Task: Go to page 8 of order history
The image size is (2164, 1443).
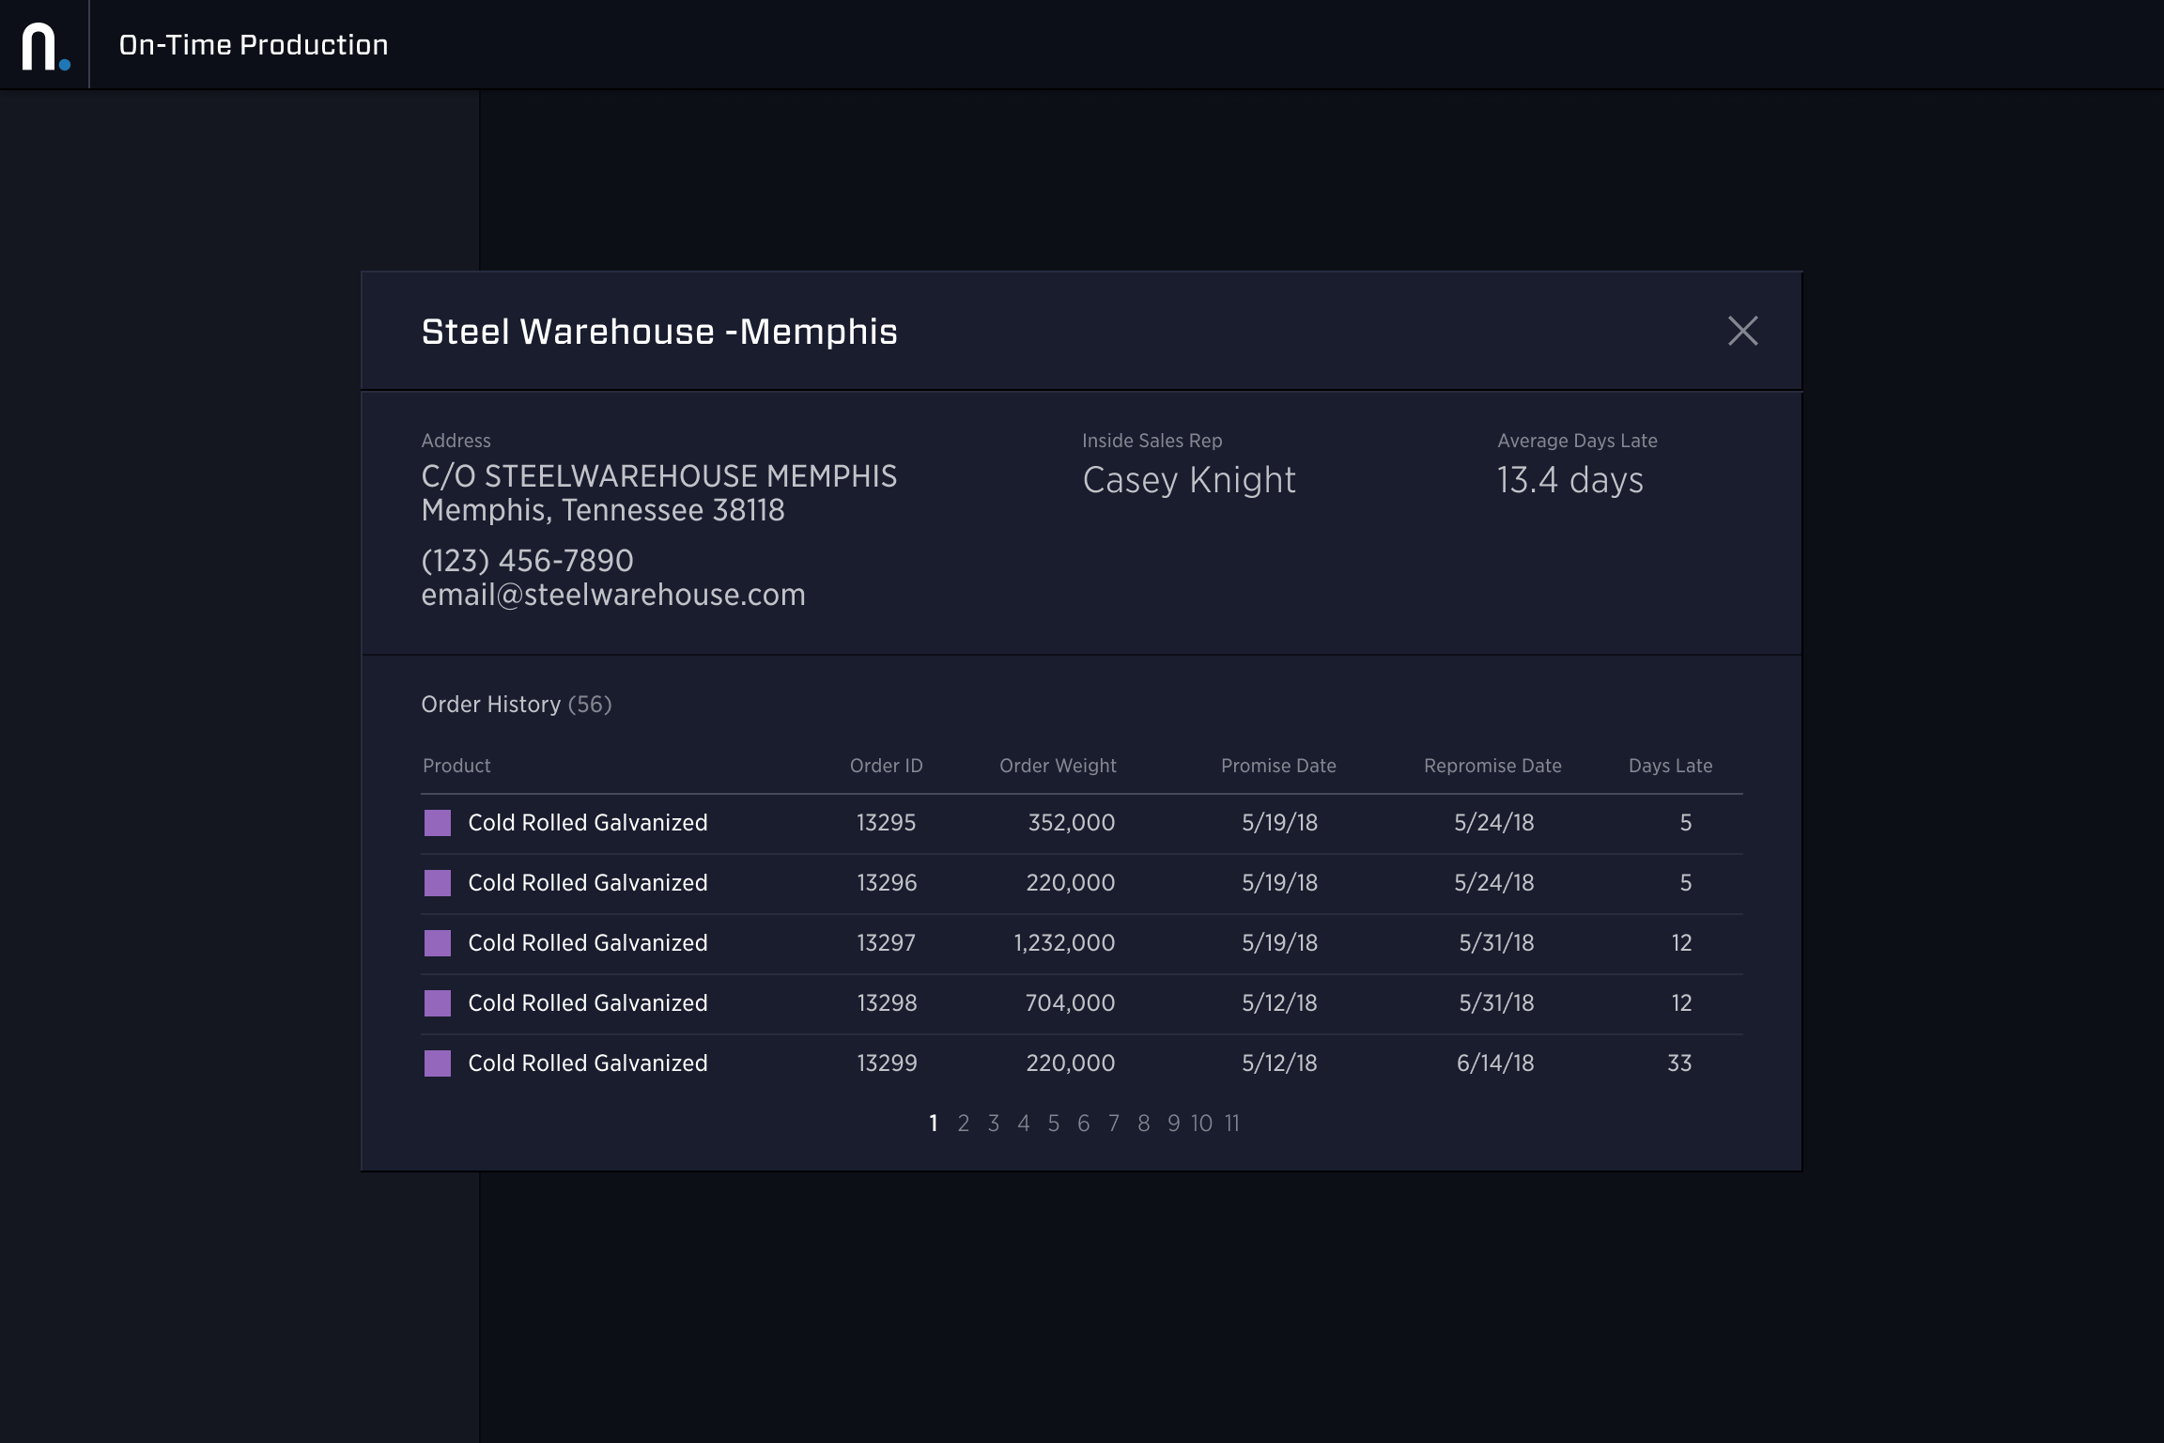Action: click(1143, 1124)
